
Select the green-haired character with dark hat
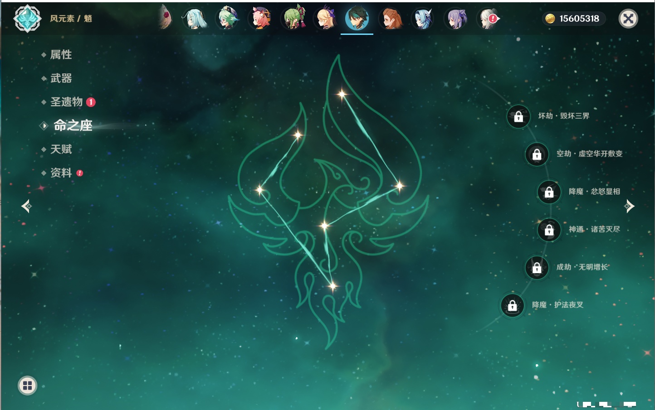point(228,19)
